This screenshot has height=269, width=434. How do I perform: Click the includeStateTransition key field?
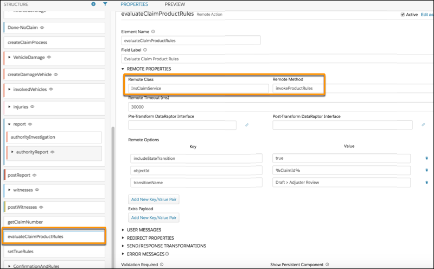(x=196, y=158)
